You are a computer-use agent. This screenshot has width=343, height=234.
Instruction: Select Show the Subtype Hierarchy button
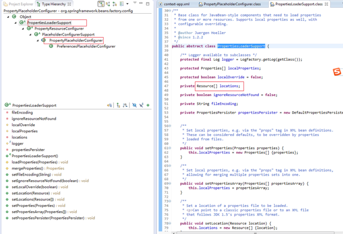point(114,4)
